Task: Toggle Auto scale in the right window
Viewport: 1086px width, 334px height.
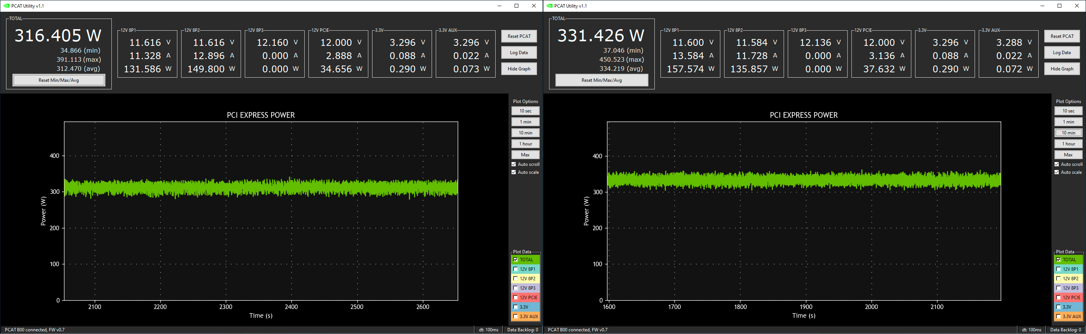Action: coord(1057,172)
